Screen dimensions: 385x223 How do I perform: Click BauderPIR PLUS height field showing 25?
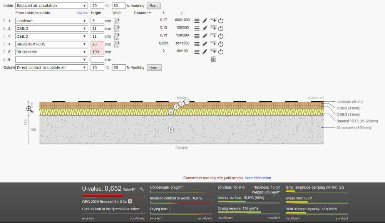click(97, 44)
